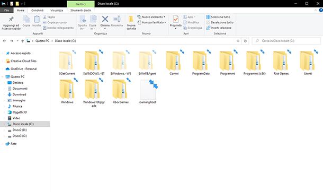Click the Cerca in Disco locale search field
The height and width of the screenshot is (192, 323).
pos(286,41)
